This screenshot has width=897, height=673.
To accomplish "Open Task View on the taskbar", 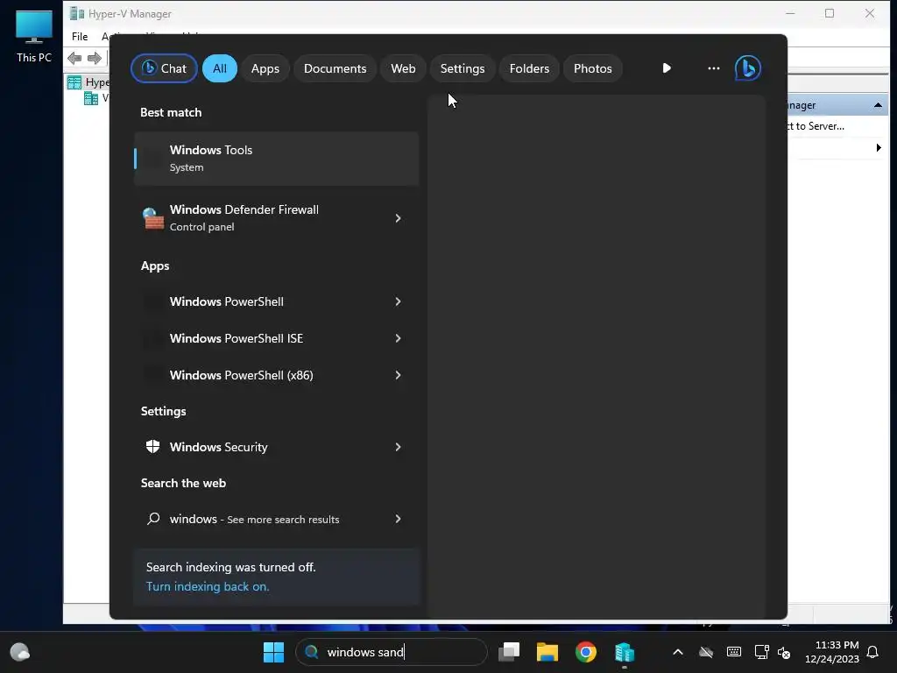I will (x=509, y=652).
